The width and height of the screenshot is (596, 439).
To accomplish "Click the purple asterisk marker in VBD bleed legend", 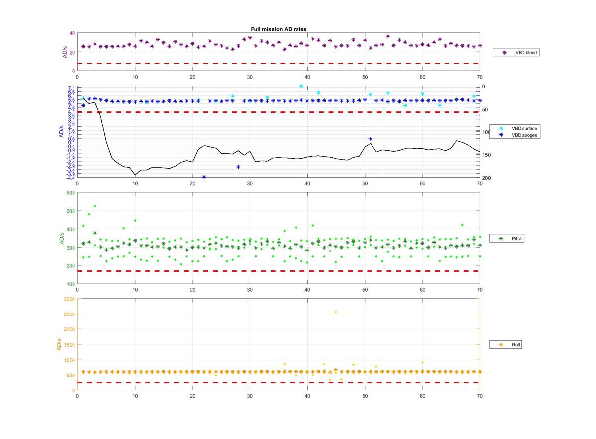I will 505,52.
